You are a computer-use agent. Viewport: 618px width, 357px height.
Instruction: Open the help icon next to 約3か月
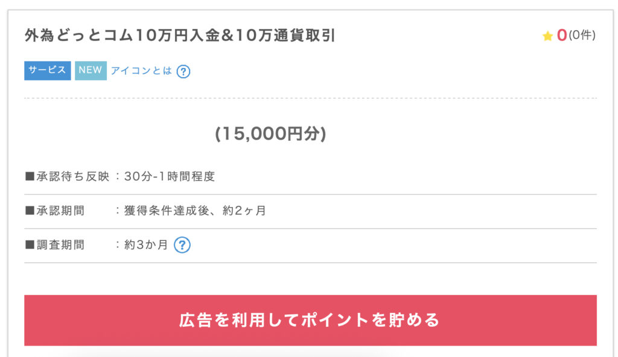182,245
